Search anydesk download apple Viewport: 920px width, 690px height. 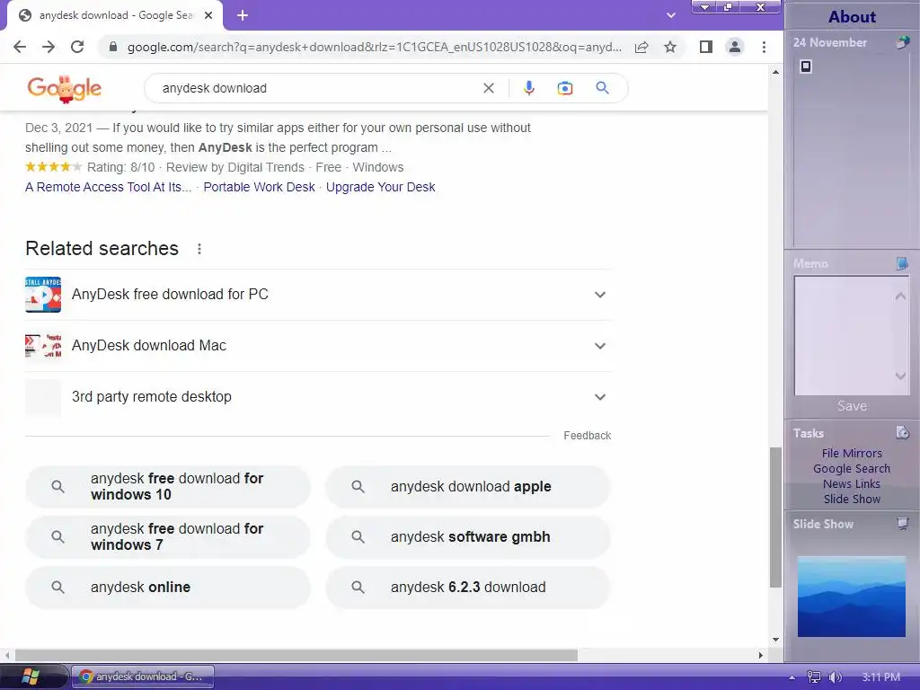pyautogui.click(x=468, y=486)
